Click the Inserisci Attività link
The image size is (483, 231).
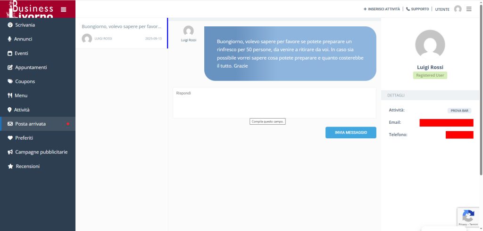click(382, 9)
